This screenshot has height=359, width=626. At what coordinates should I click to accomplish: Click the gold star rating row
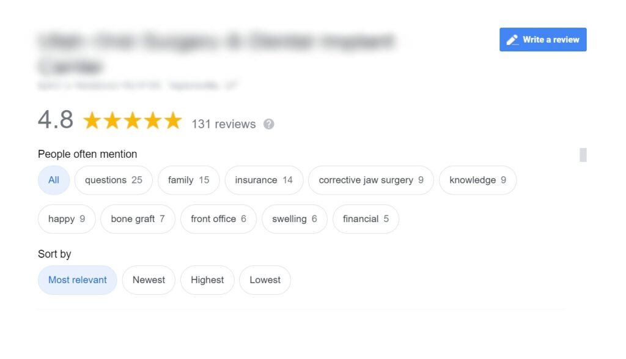click(133, 120)
